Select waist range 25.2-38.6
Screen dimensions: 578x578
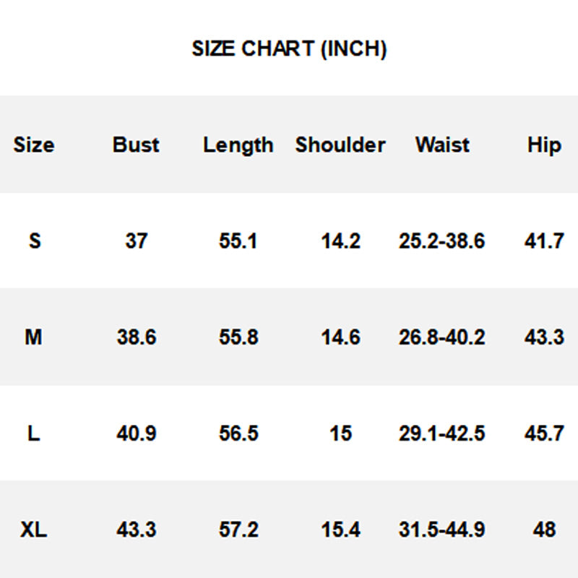tap(442, 241)
